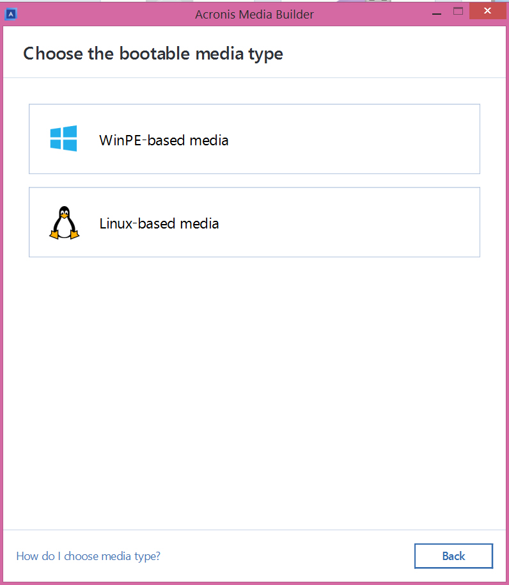Minimize the Acronis Media Builder window
The image size is (509, 585).
tap(437, 12)
